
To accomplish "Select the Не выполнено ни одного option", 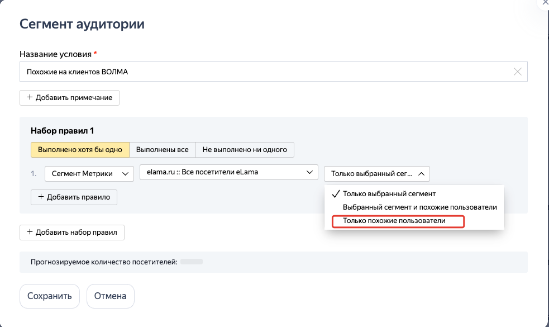I will tap(245, 149).
